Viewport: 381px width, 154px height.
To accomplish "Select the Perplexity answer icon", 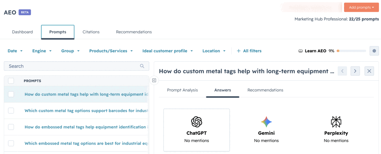I will pos(336,122).
